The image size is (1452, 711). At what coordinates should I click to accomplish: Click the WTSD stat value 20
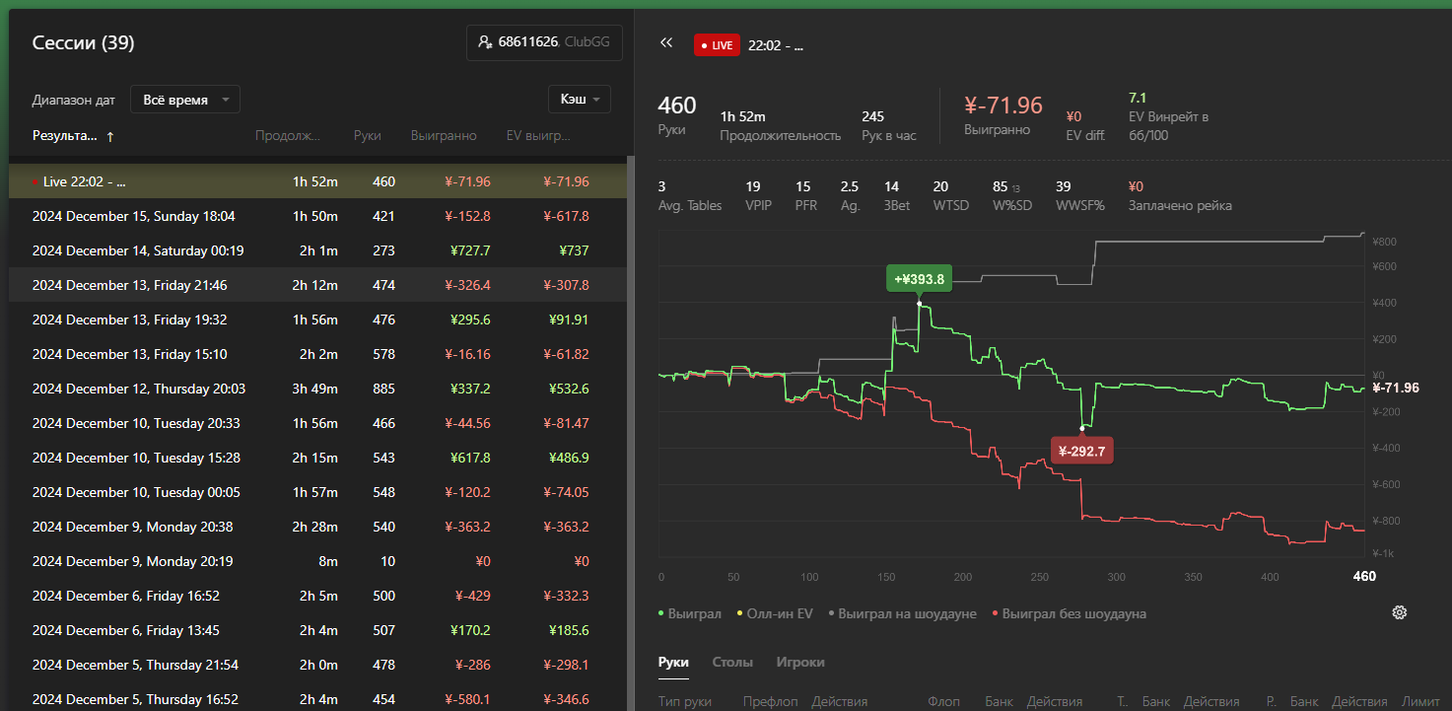point(940,186)
